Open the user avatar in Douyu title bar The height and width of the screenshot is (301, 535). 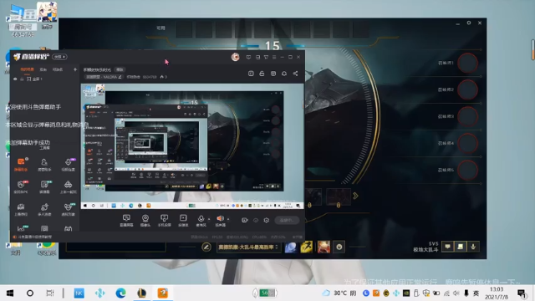point(236,57)
